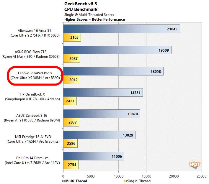Select the 3012 single-thread bar
The height and width of the screenshot is (184, 209).
[x=71, y=80]
